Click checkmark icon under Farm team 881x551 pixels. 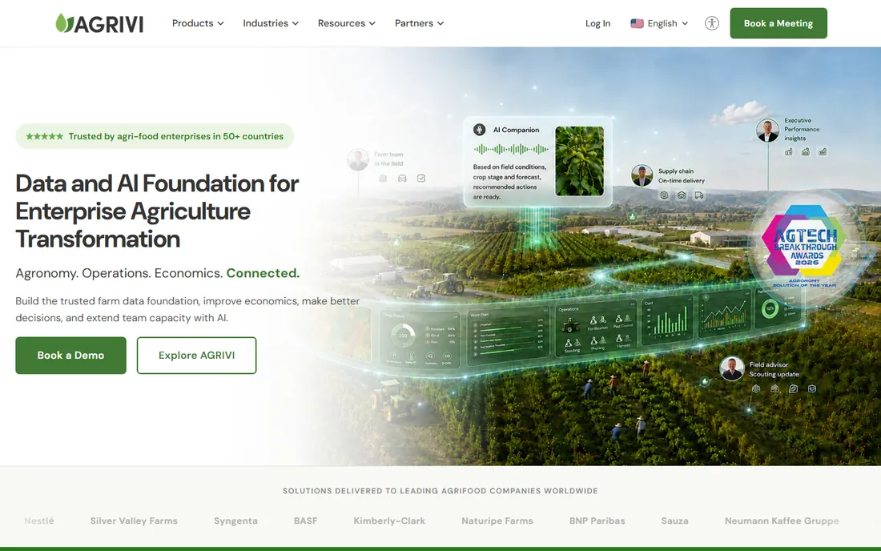(x=420, y=178)
